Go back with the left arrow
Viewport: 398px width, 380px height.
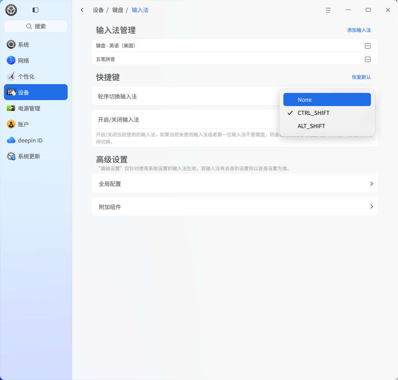coord(82,10)
